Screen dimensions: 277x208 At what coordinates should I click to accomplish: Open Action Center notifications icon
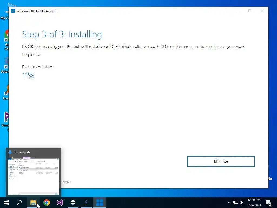269,203
